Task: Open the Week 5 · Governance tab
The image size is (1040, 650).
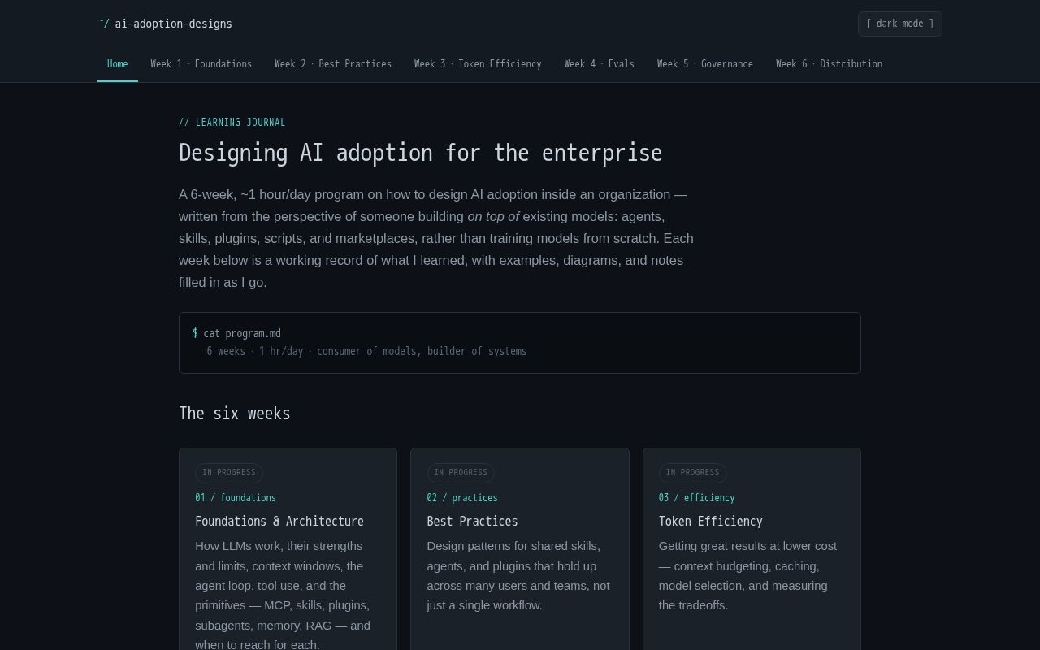Action: (x=705, y=64)
